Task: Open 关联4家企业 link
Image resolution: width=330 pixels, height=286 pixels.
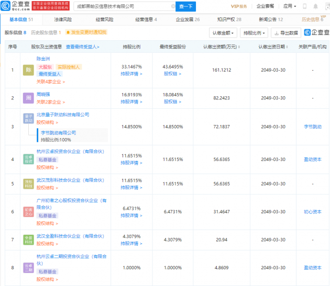Action: [x=51, y=82]
